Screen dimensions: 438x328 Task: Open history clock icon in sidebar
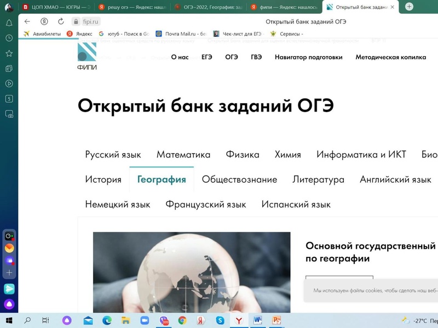tap(9, 38)
